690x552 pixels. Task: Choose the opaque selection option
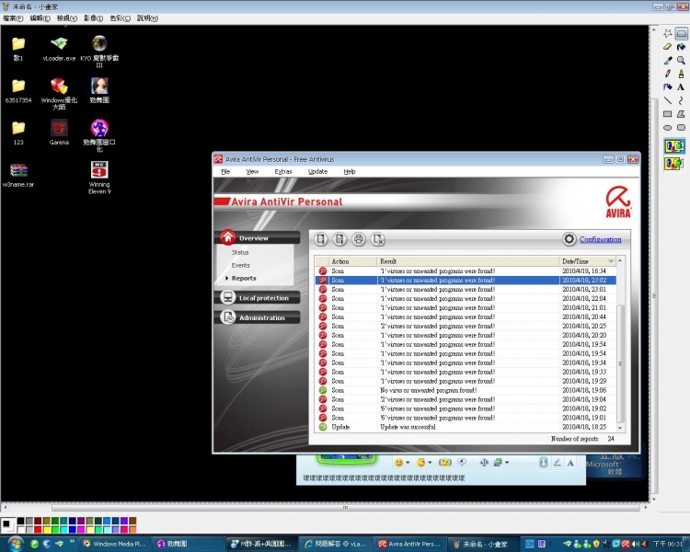click(674, 146)
